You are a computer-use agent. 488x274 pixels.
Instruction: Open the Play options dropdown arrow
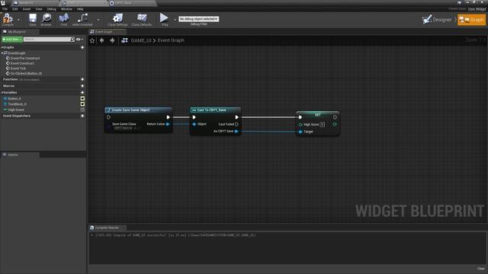click(x=175, y=20)
